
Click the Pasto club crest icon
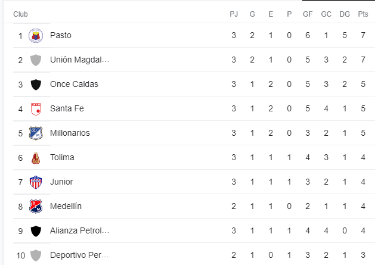coord(36,36)
